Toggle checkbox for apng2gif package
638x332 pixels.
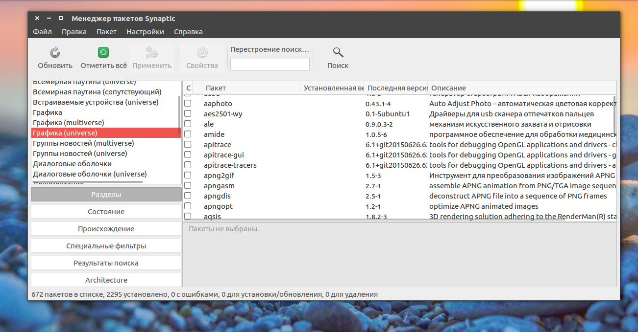188,176
